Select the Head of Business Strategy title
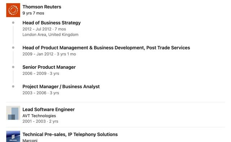 pos(52,23)
